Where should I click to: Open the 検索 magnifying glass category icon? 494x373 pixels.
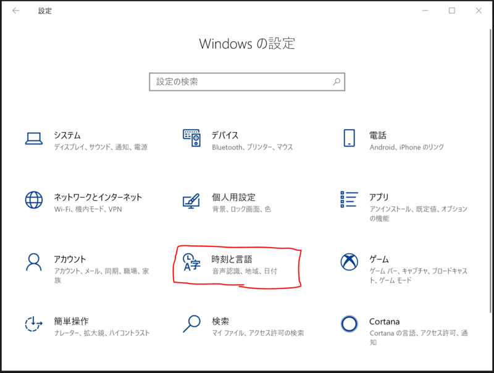point(191,324)
